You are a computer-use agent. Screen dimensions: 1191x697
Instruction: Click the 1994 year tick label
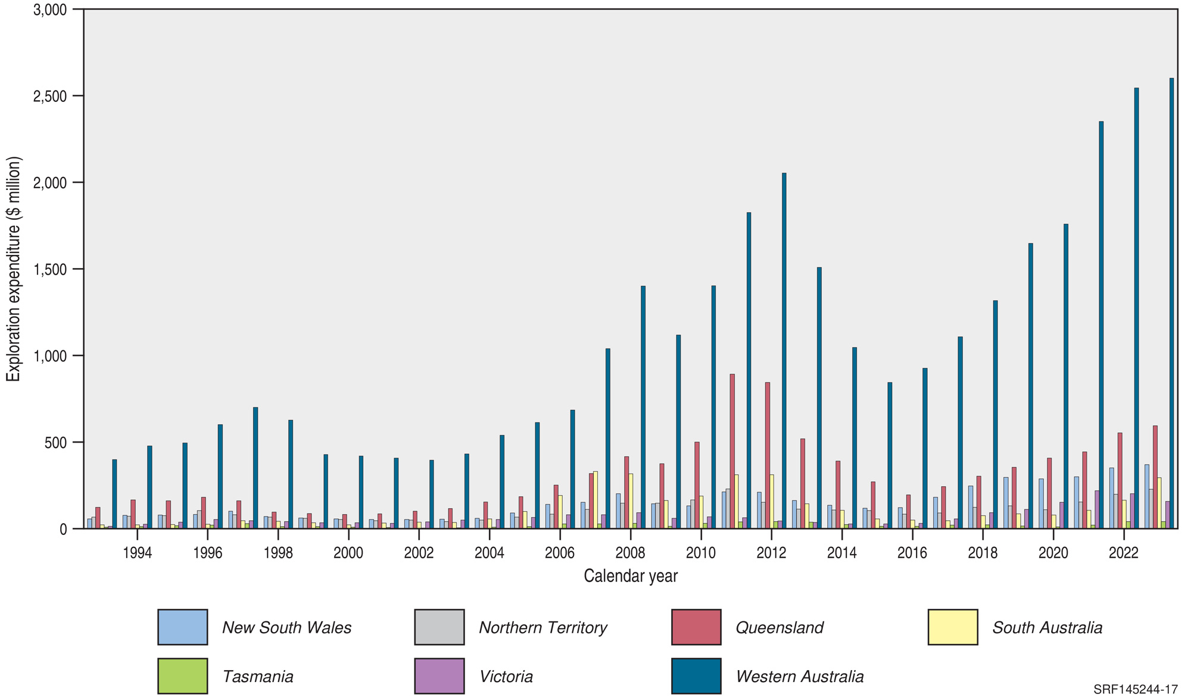[136, 551]
